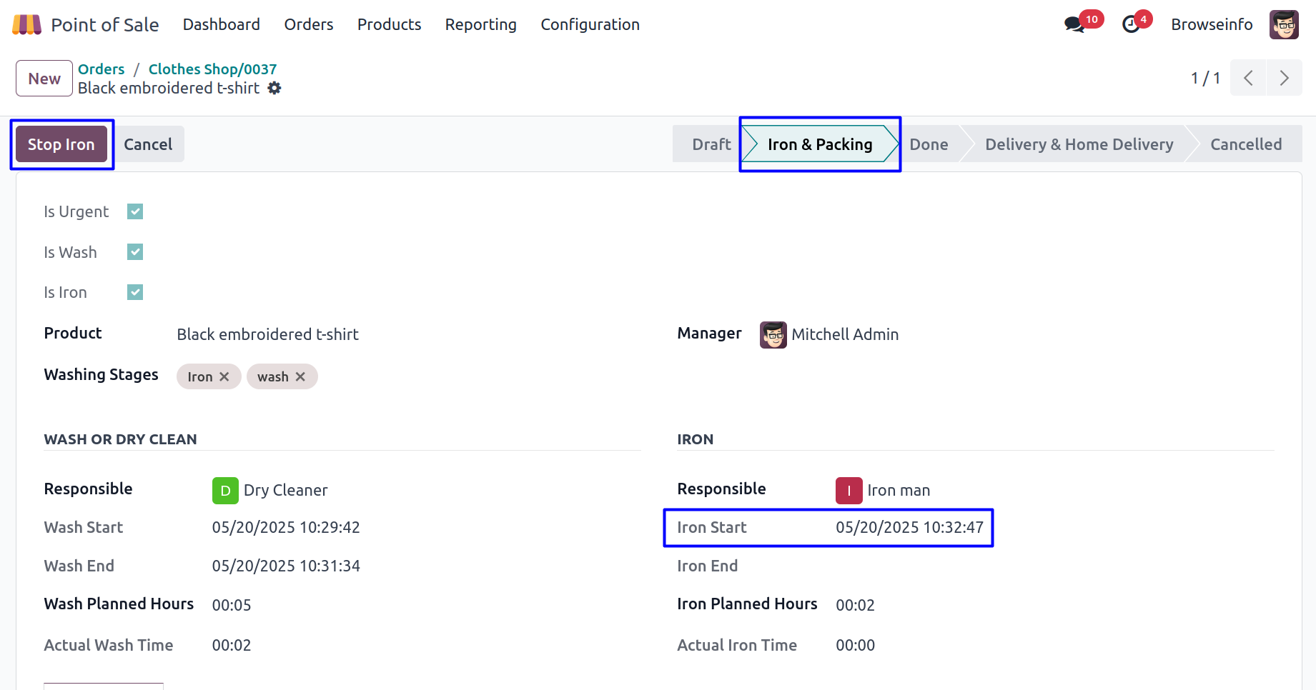Click the Iron End date field

tap(908, 566)
